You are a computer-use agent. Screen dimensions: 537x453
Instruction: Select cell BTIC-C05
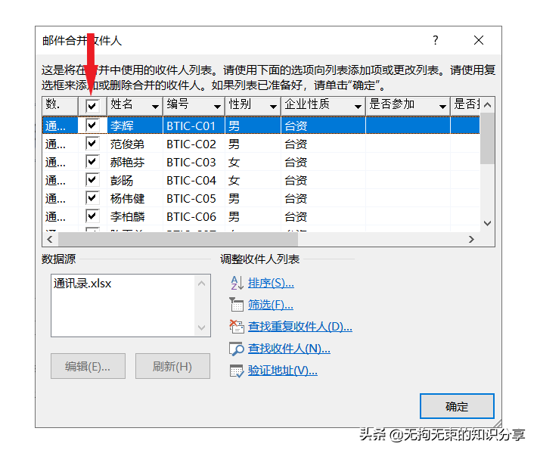pyautogui.click(x=191, y=199)
